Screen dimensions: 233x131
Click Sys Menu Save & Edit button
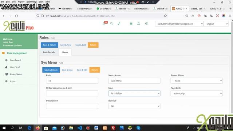82,70
